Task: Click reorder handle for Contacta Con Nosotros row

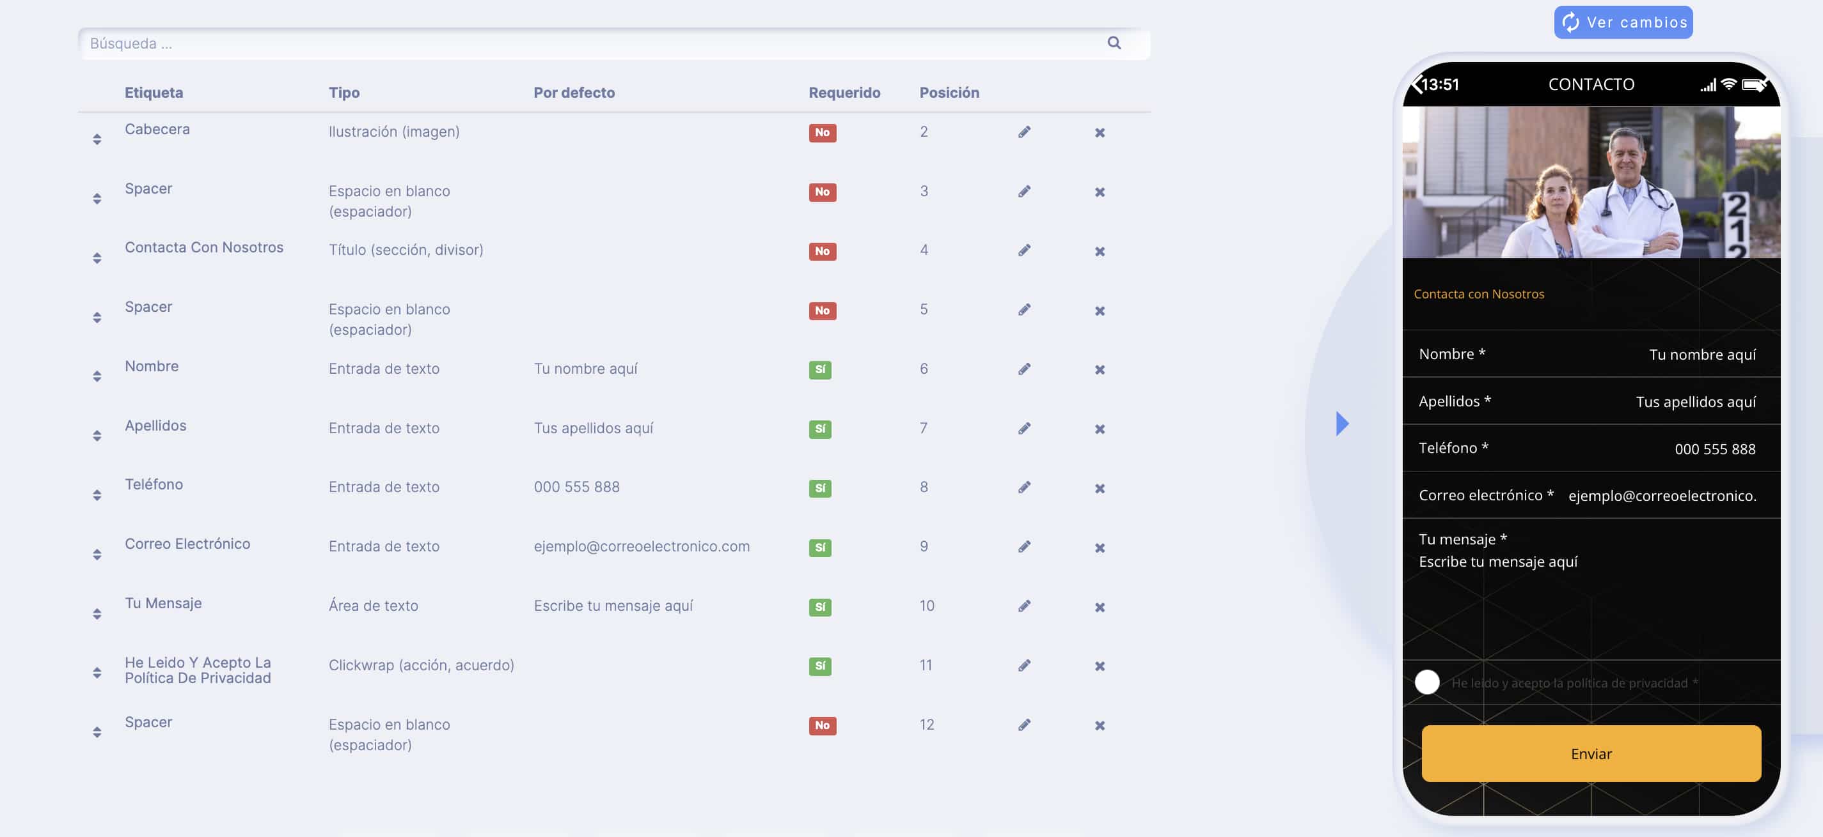Action: pyautogui.click(x=97, y=258)
